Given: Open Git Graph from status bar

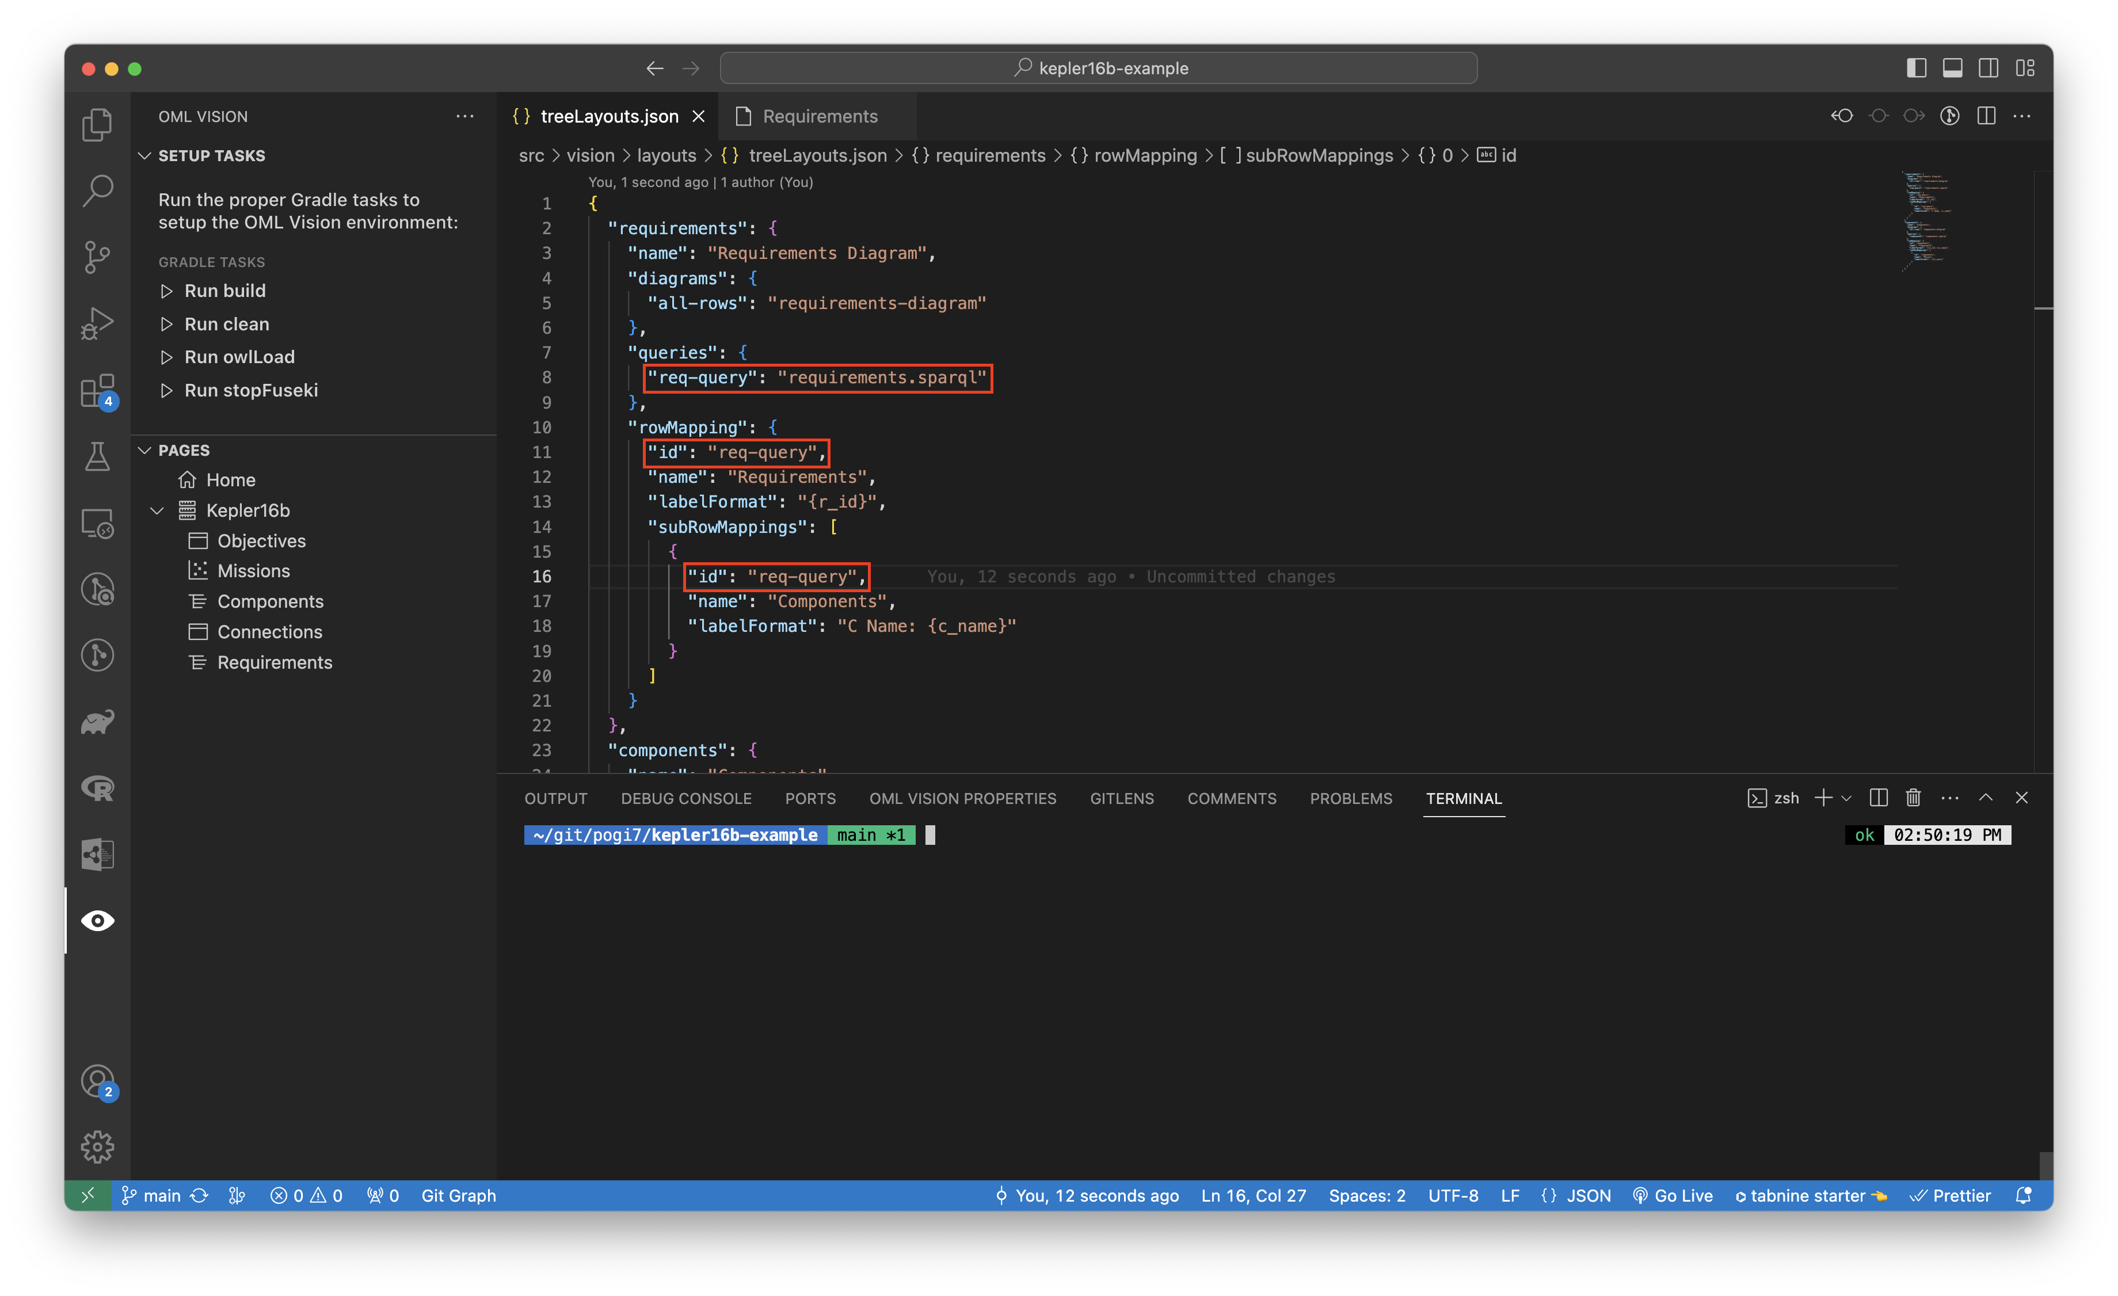Looking at the screenshot, I should pos(458,1195).
